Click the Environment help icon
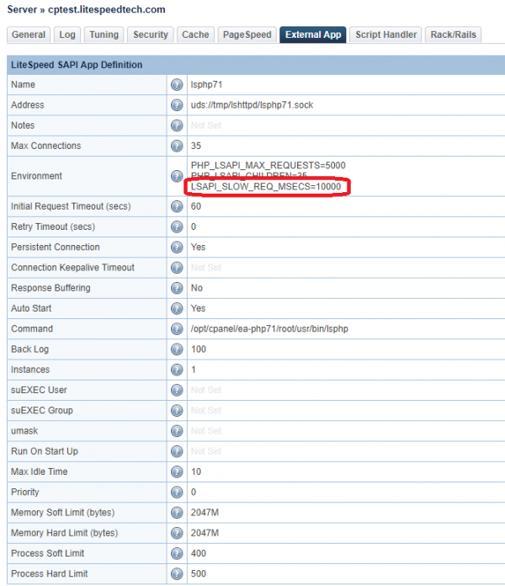The height and width of the screenshot is (586, 505). point(177,176)
